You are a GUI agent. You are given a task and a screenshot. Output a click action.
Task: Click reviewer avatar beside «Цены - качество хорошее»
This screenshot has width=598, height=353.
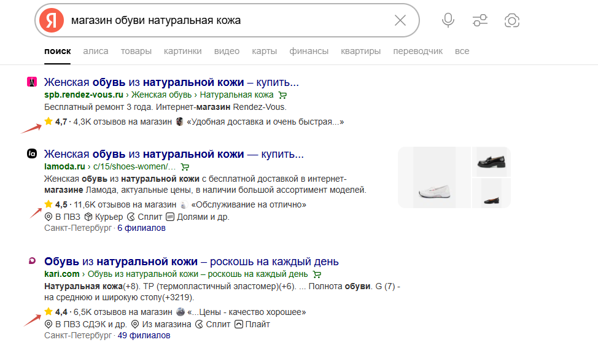click(x=181, y=312)
